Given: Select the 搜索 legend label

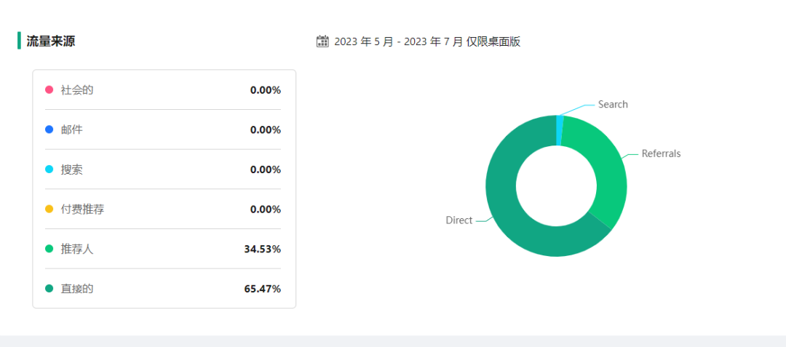Looking at the screenshot, I should pyautogui.click(x=72, y=169).
